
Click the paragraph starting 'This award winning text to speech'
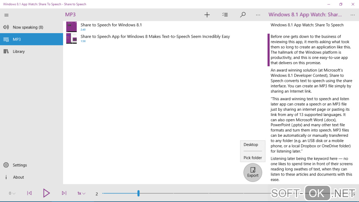click(310, 125)
